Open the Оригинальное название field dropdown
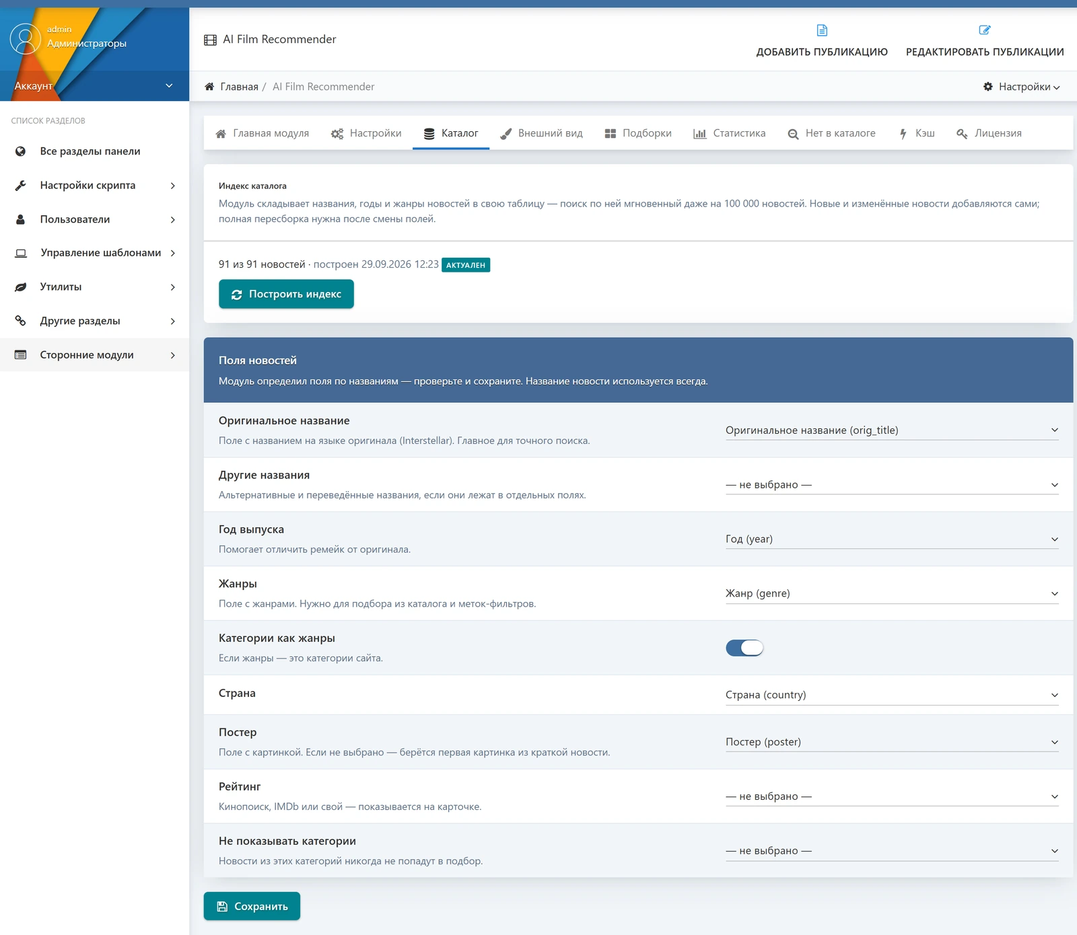Image resolution: width=1077 pixels, height=935 pixels. click(x=892, y=431)
